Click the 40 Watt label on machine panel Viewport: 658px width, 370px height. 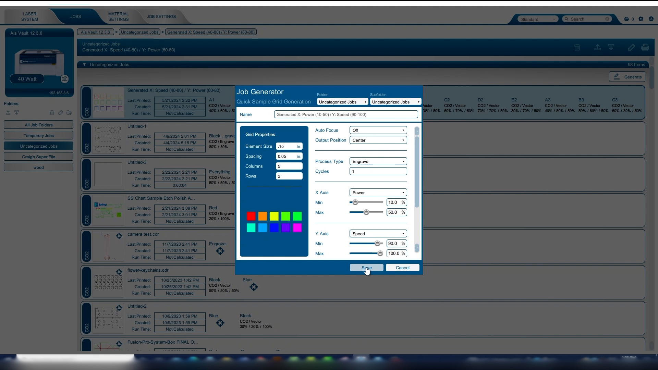point(27,79)
